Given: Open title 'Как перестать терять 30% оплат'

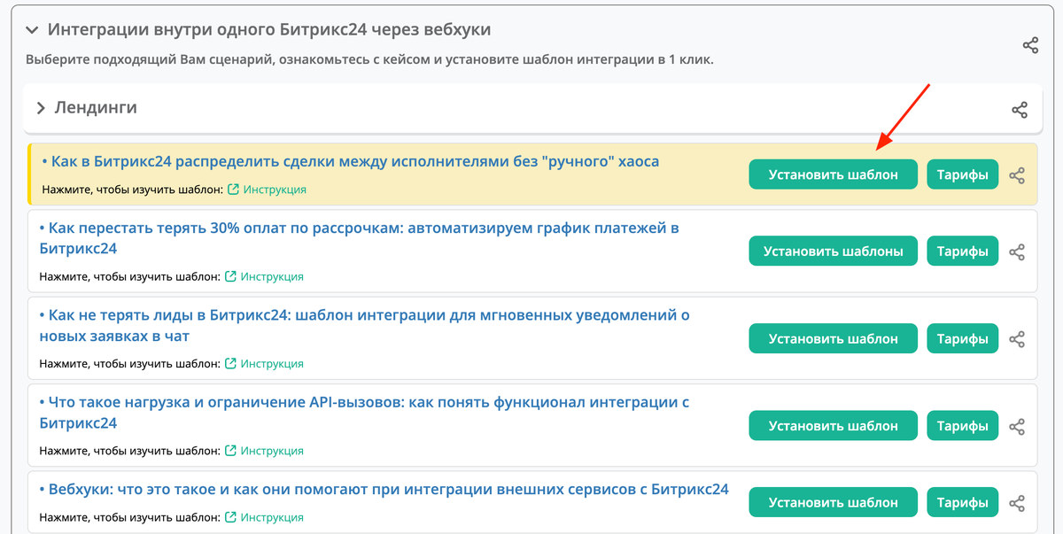Looking at the screenshot, I should (359, 238).
